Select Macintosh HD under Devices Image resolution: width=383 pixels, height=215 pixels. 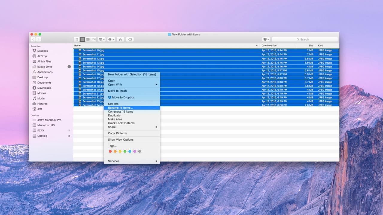[x=45, y=125]
